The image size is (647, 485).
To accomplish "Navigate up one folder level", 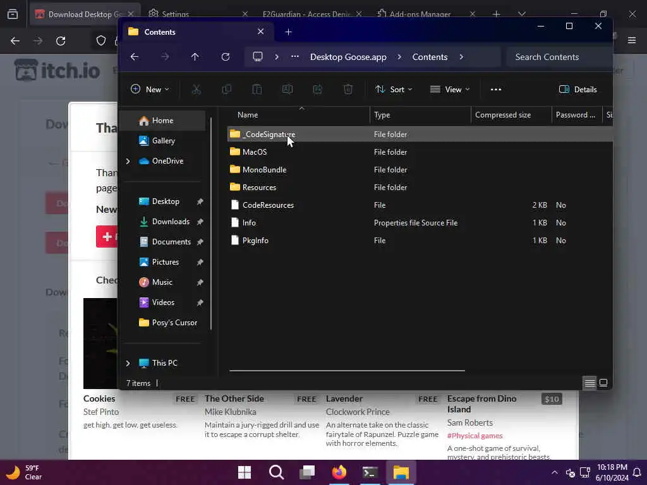I will pos(195,57).
